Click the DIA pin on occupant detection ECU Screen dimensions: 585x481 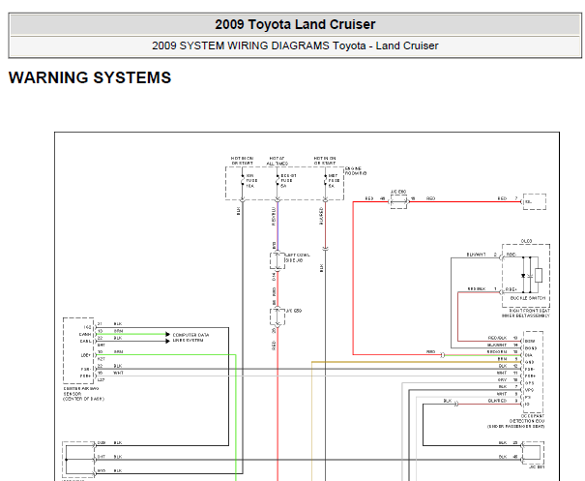[x=529, y=355]
